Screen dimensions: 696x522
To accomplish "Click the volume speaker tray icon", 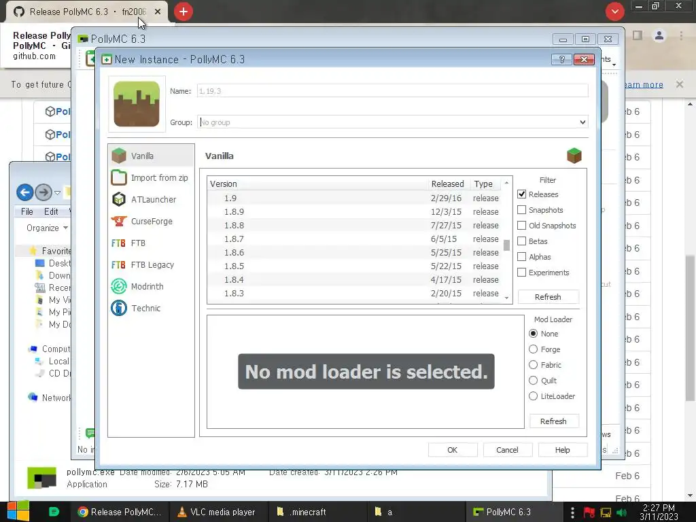I will pyautogui.click(x=622, y=512).
